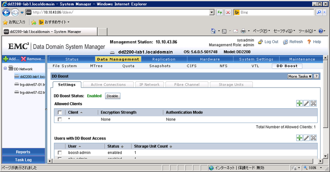
Task: Click Disable DD Boost button
Action: tap(112, 96)
